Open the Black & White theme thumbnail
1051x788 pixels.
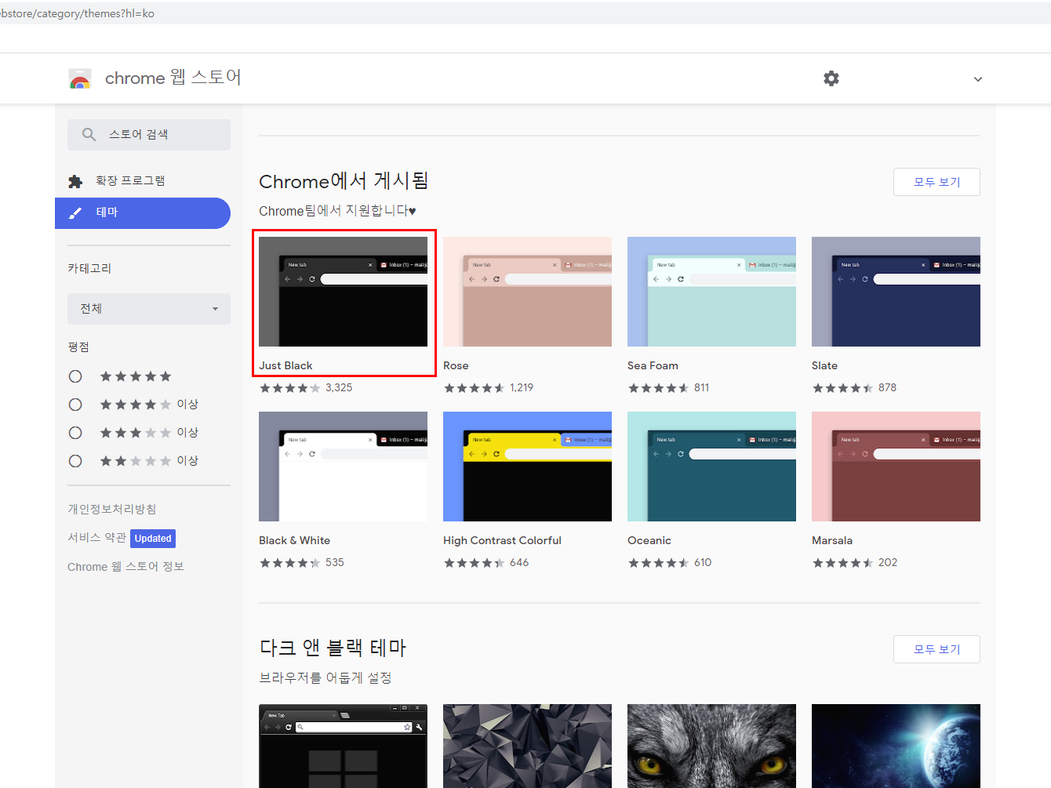[343, 467]
